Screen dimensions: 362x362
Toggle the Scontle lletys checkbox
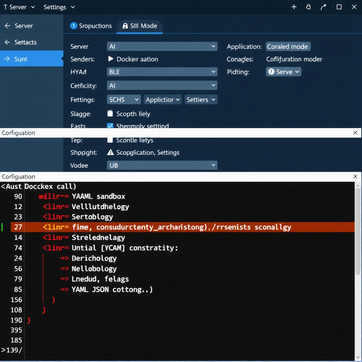[x=110, y=140]
